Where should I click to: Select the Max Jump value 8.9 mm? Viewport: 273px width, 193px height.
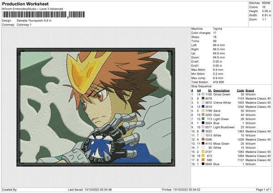pos(218,78)
